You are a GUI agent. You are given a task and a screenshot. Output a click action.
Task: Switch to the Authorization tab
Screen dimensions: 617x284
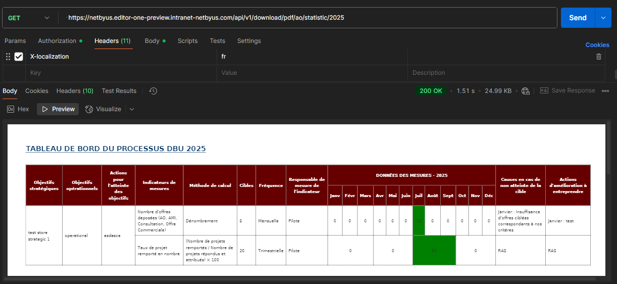tap(60, 41)
